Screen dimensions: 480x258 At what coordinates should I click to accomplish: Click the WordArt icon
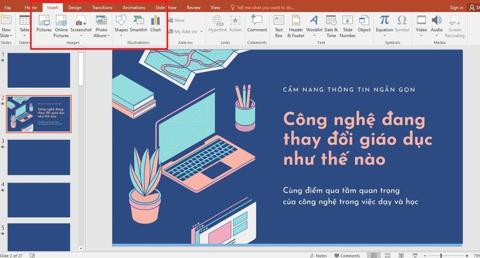(x=314, y=20)
